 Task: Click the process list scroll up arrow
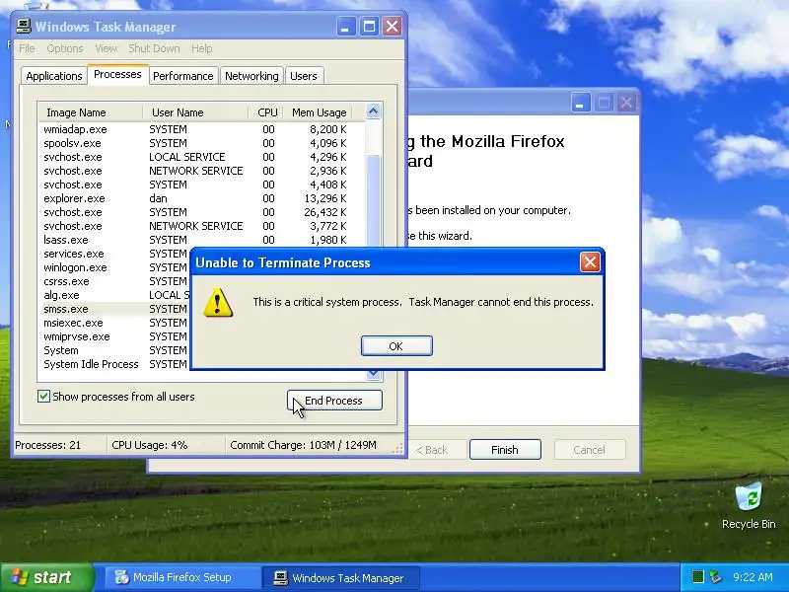click(x=374, y=111)
